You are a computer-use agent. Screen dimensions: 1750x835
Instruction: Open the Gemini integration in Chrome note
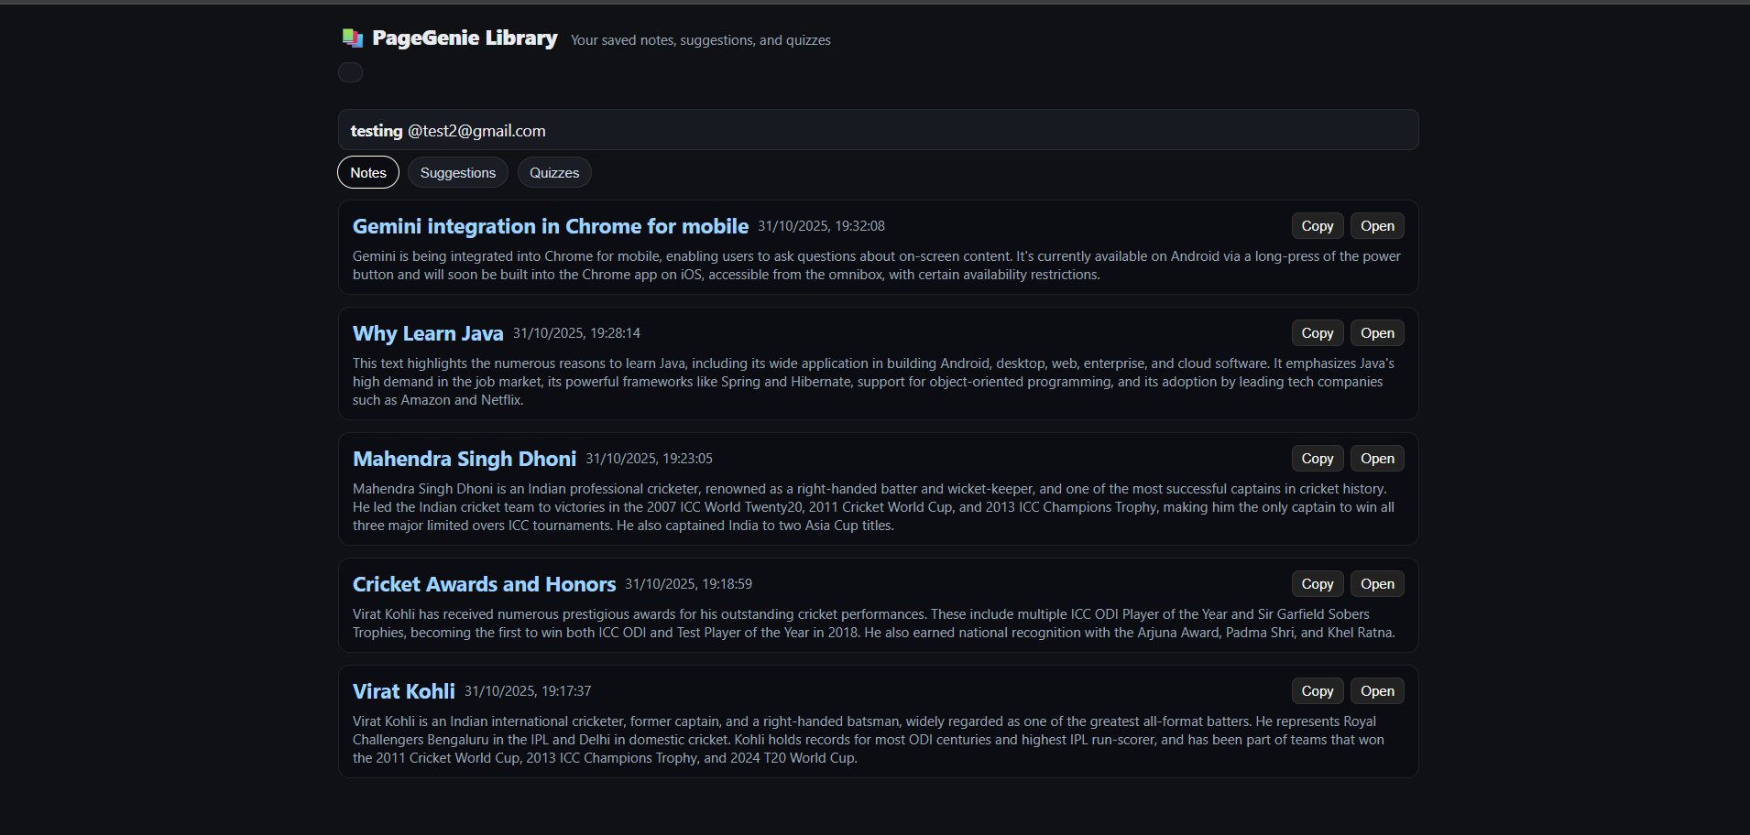(1377, 226)
